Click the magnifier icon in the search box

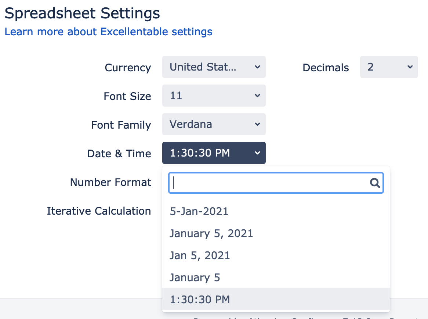click(375, 183)
